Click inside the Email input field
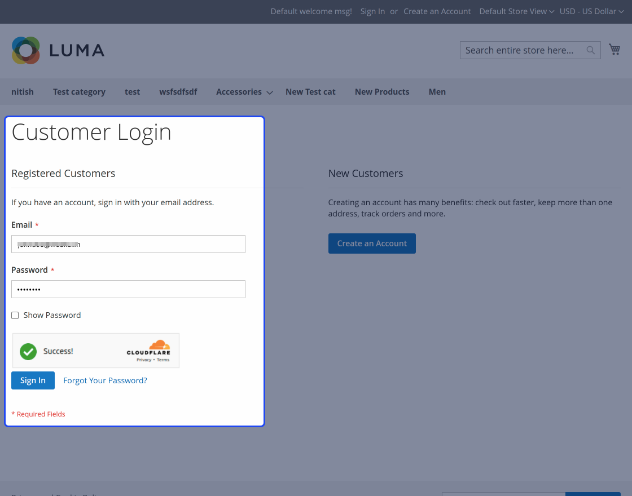 (128, 244)
